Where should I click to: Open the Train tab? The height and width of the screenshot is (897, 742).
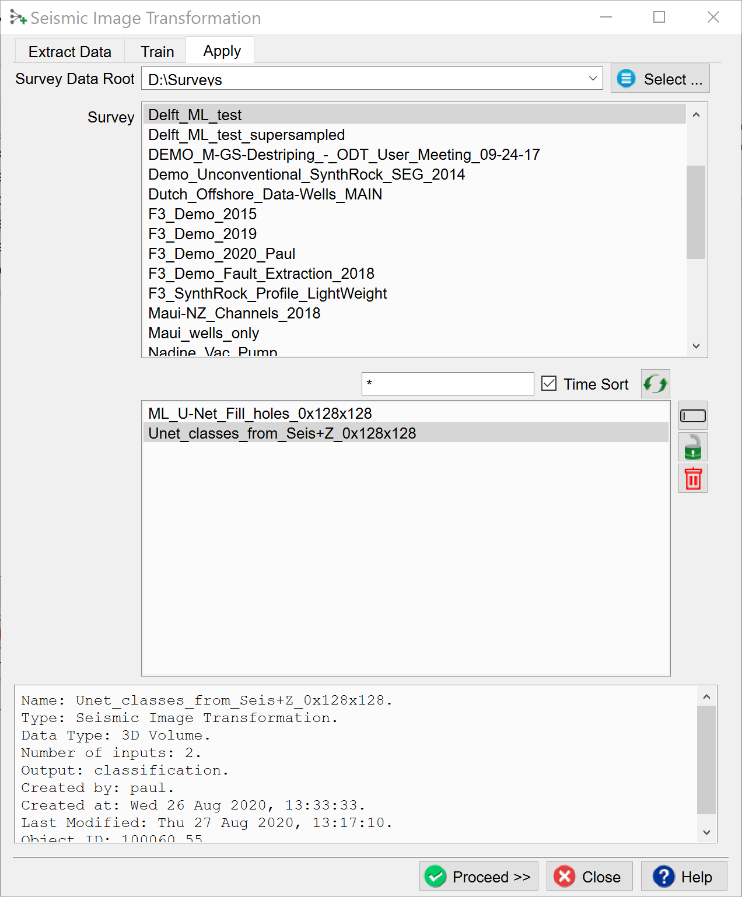[x=157, y=52]
